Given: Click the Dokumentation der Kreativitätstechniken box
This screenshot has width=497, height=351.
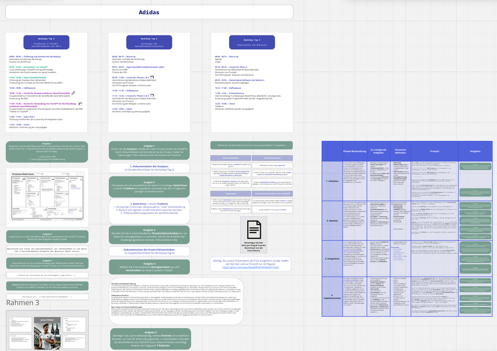Looking at the screenshot, I should 149,252.
